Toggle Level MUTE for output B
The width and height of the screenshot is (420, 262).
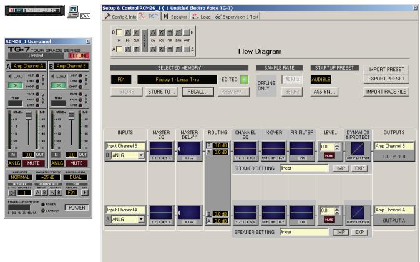(329, 155)
